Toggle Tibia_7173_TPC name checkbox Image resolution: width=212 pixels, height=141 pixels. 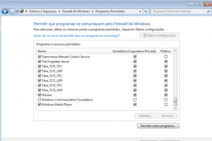coord(39,85)
